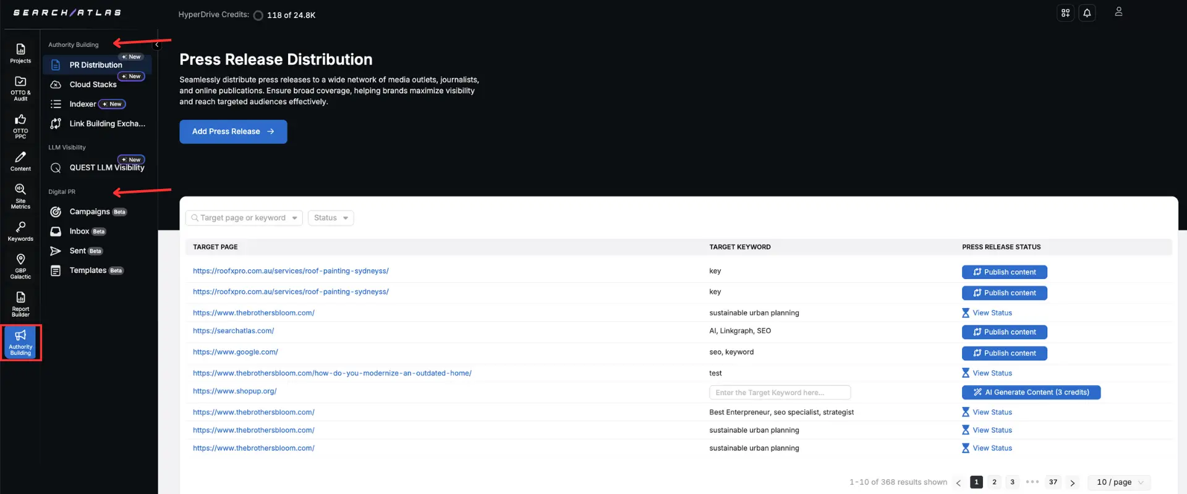Open the Campaigns Beta menu item
Viewport: 1187px width, 494px height.
point(90,212)
